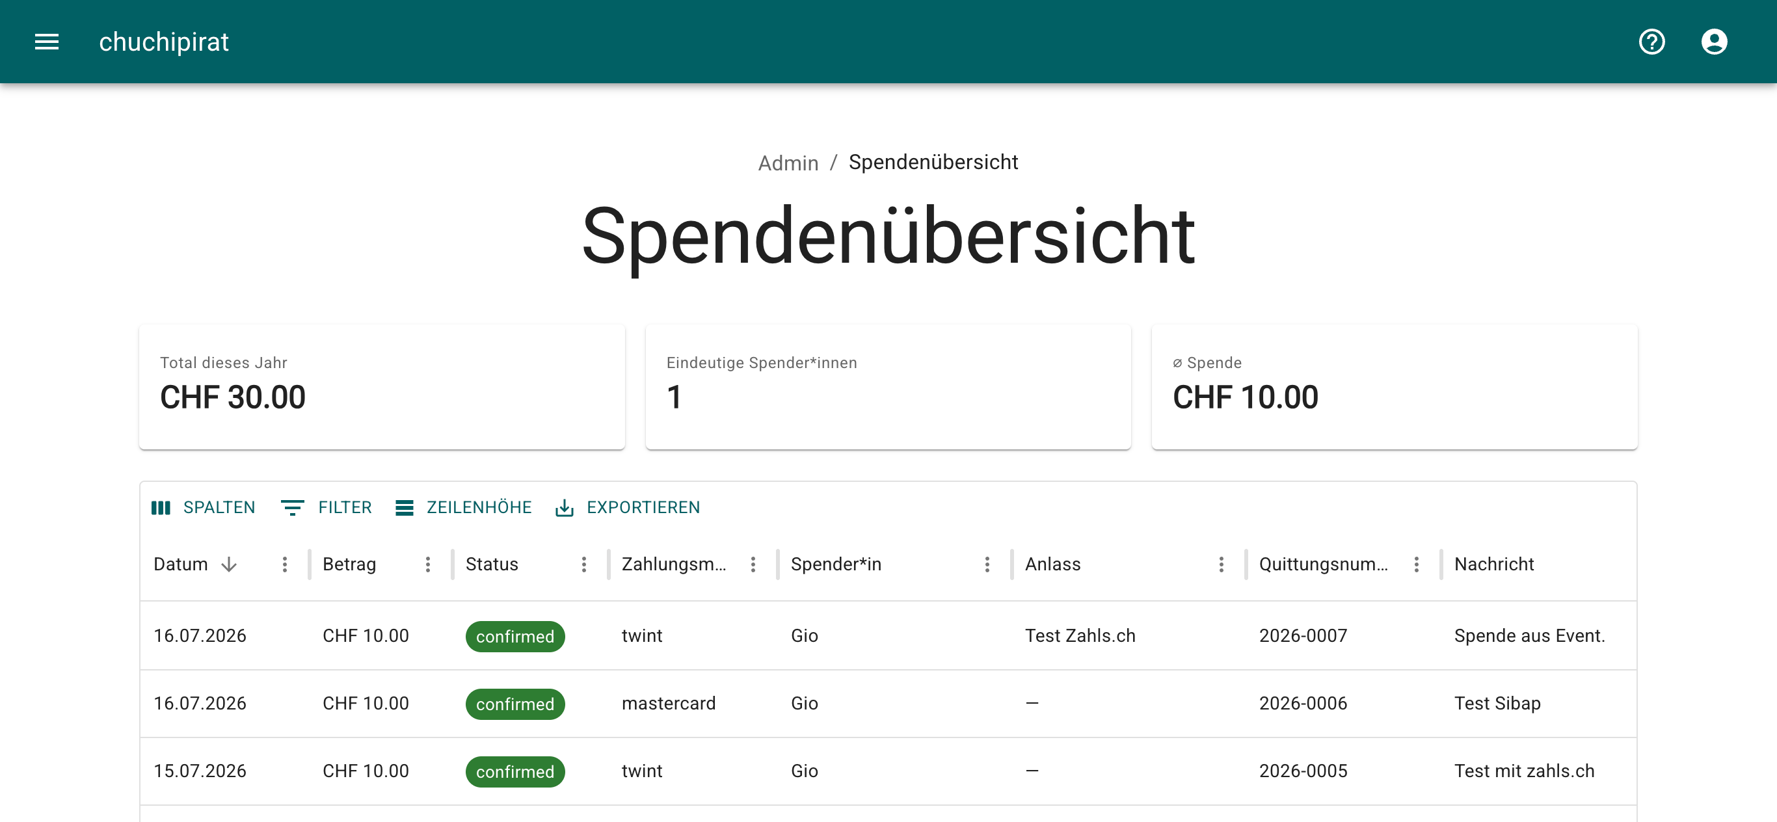
Task: Open the Exportieren export menu
Action: click(x=628, y=507)
